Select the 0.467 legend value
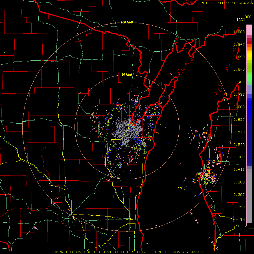The width and height of the screenshot is (254, 254). 239,157
